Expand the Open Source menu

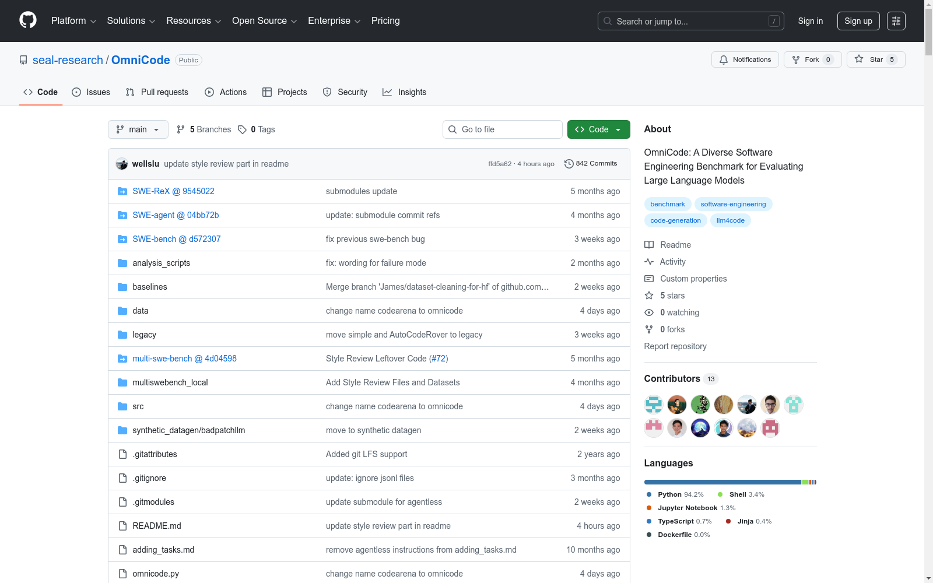click(264, 21)
